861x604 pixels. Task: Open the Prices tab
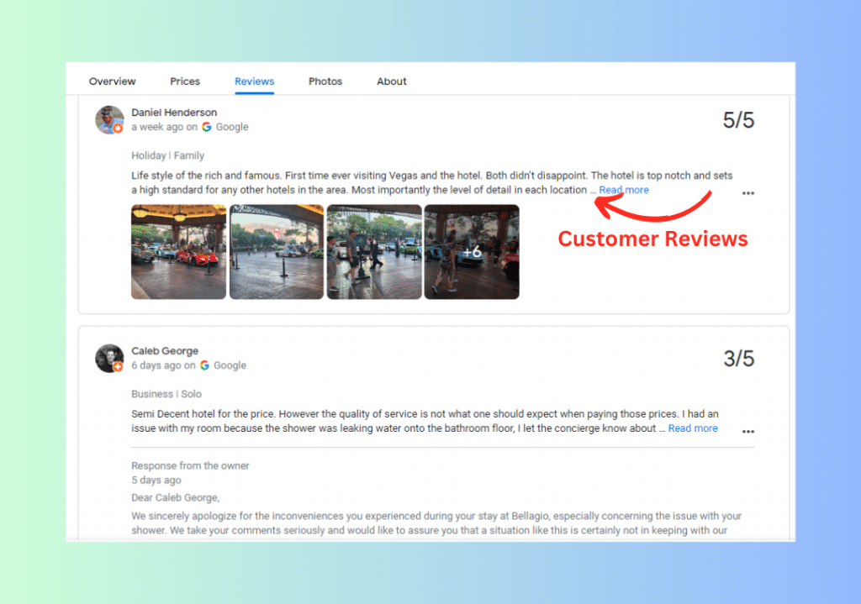(185, 81)
